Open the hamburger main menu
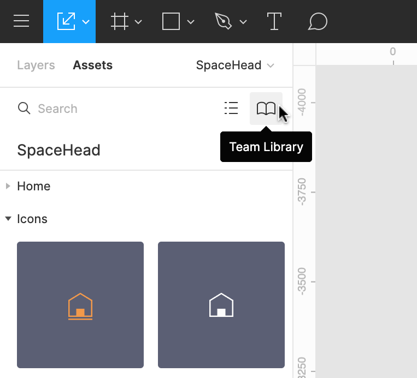The height and width of the screenshot is (378, 417). point(21,22)
